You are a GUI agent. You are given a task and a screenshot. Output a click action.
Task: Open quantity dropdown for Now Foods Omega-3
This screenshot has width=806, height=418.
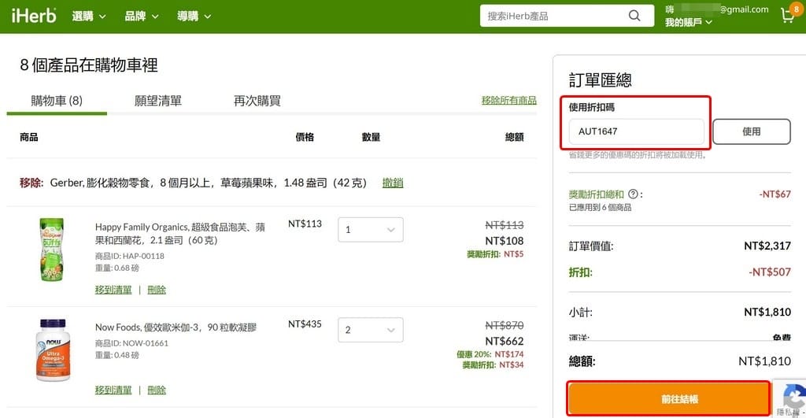(371, 330)
